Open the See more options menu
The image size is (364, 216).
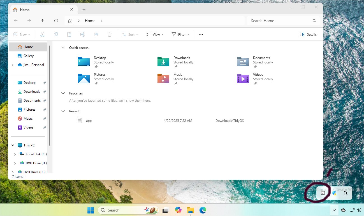pos(201,35)
